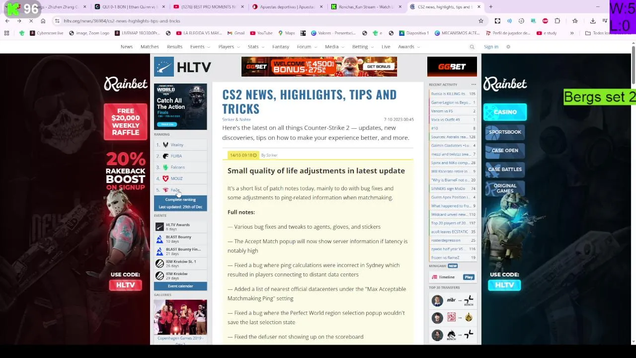Click the Sign in link

491,47
